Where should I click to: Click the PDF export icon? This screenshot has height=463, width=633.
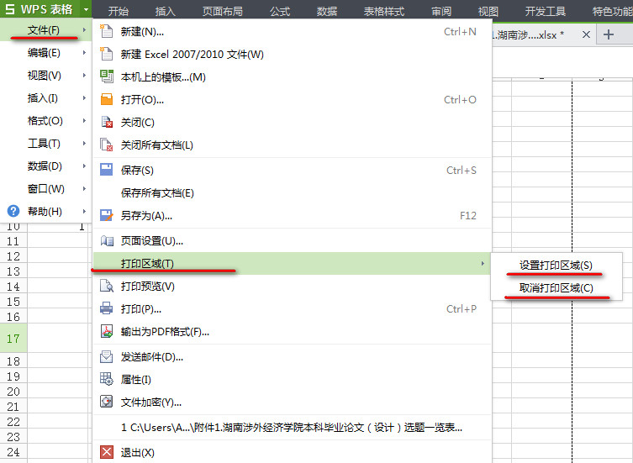[x=107, y=331]
